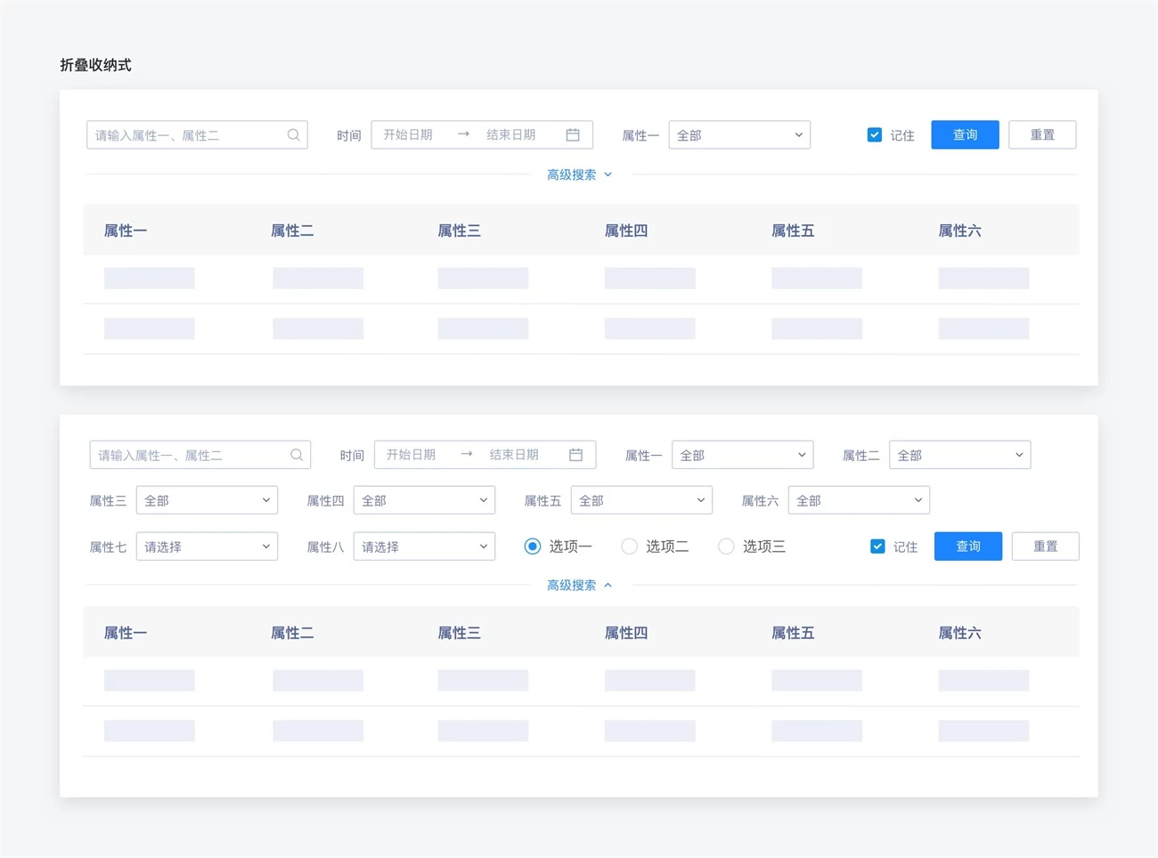Open the 属性一 dropdown in top panel
This screenshot has height=858, width=1158.
pos(739,135)
